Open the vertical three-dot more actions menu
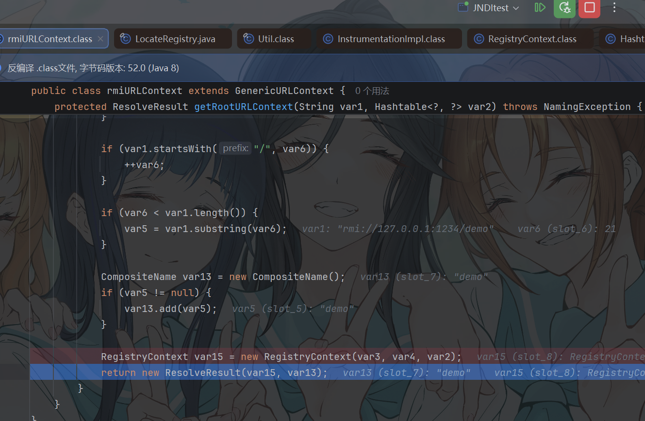645x421 pixels. point(614,8)
